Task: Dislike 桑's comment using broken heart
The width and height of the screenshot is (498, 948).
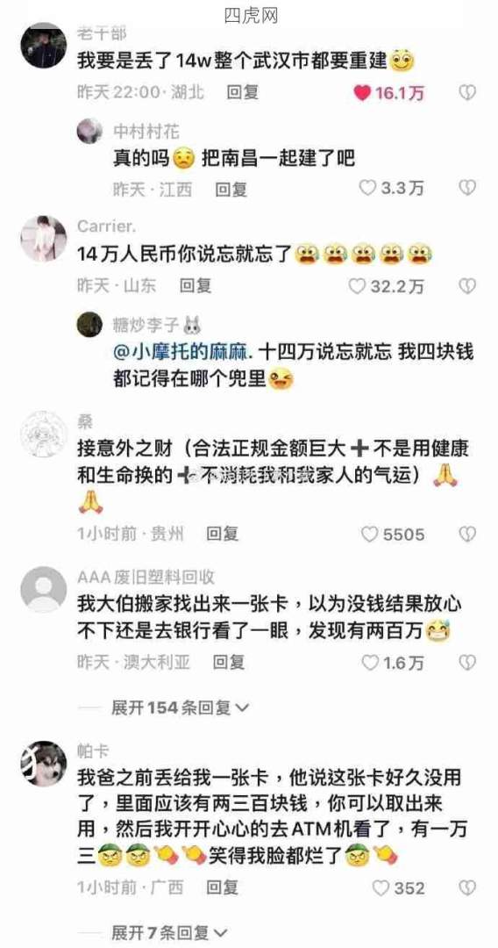Action: click(467, 534)
